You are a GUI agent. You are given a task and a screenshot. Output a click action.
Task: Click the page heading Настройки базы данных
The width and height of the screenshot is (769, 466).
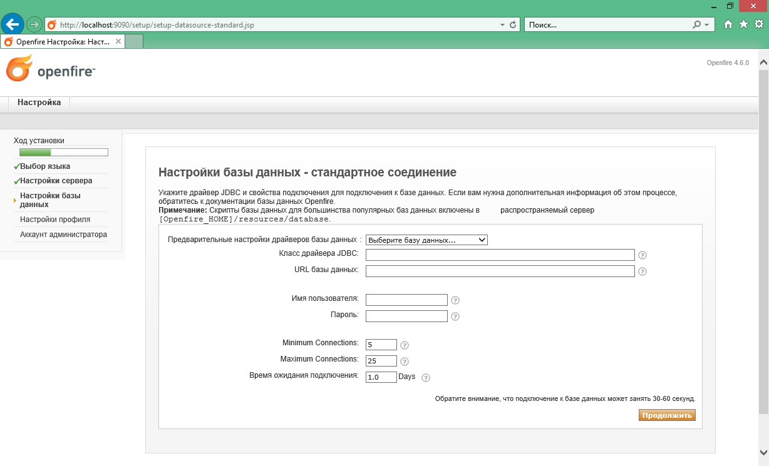coord(307,173)
